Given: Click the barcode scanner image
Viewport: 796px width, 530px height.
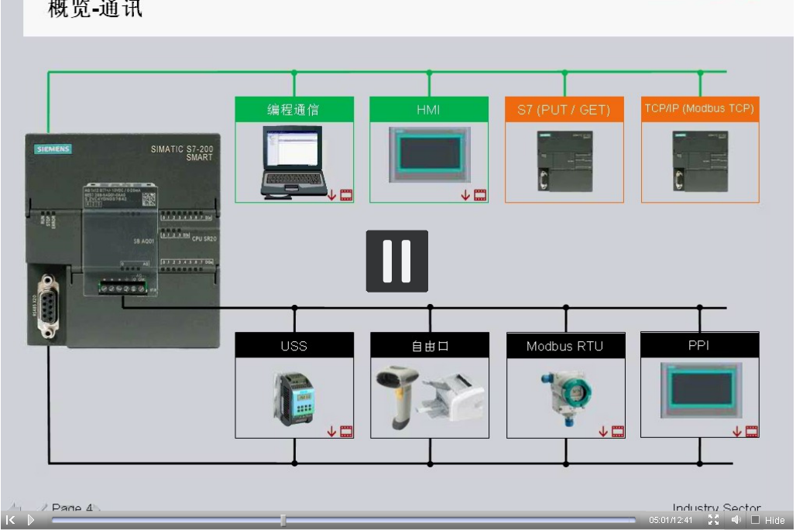Looking at the screenshot, I should click(x=398, y=397).
